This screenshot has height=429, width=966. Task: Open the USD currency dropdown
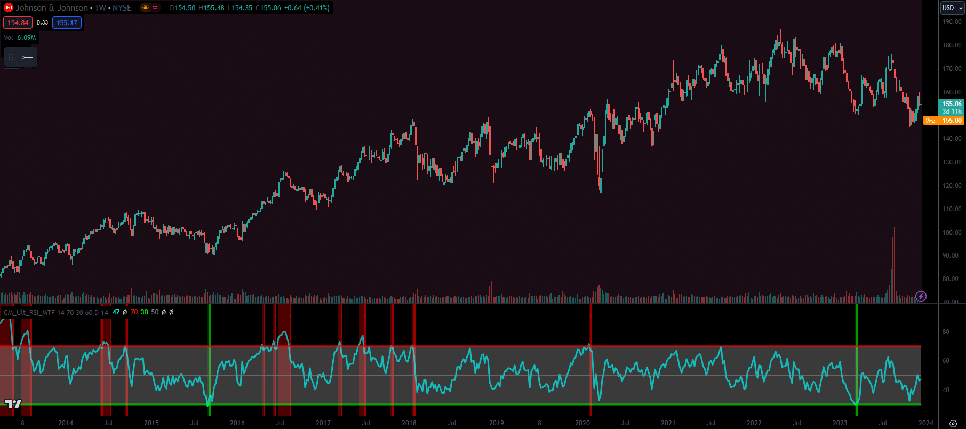952,7
